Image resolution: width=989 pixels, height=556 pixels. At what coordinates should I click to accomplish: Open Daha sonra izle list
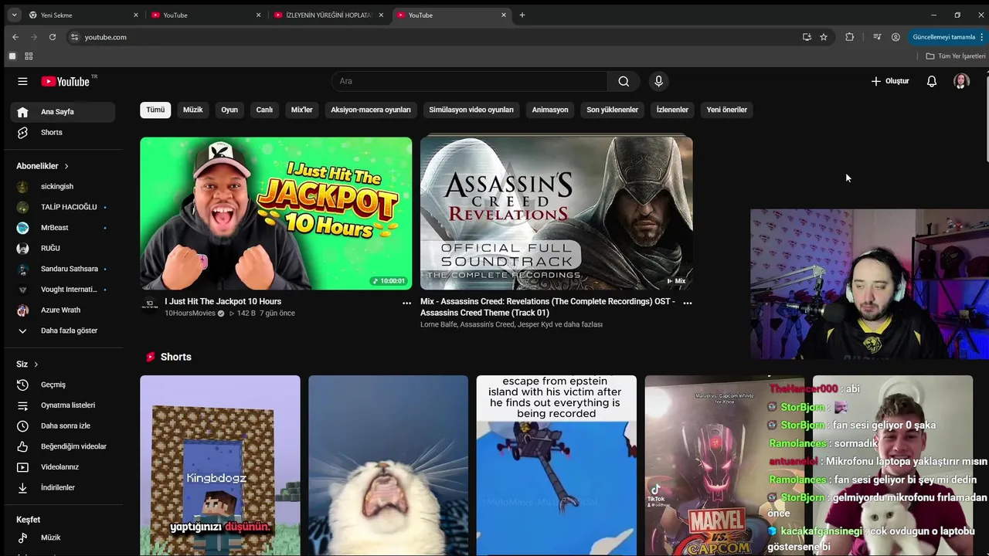coord(63,426)
